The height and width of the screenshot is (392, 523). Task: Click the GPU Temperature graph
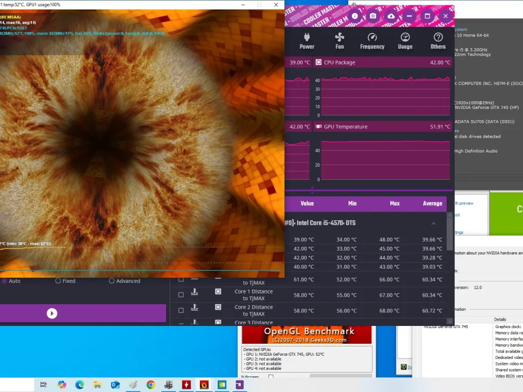[x=385, y=160]
